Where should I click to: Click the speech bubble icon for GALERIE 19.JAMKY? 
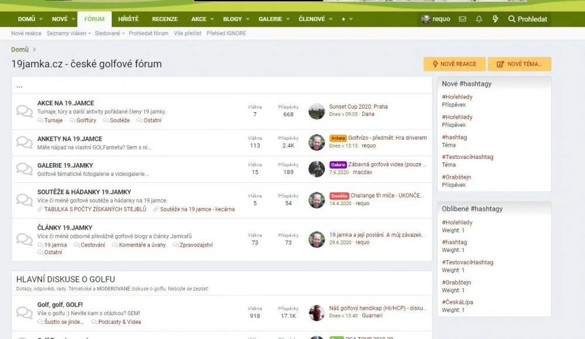25,169
